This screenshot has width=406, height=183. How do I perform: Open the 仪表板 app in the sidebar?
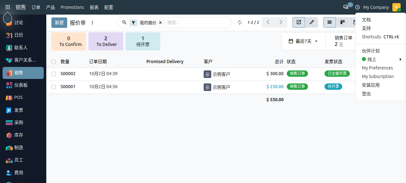click(x=23, y=85)
